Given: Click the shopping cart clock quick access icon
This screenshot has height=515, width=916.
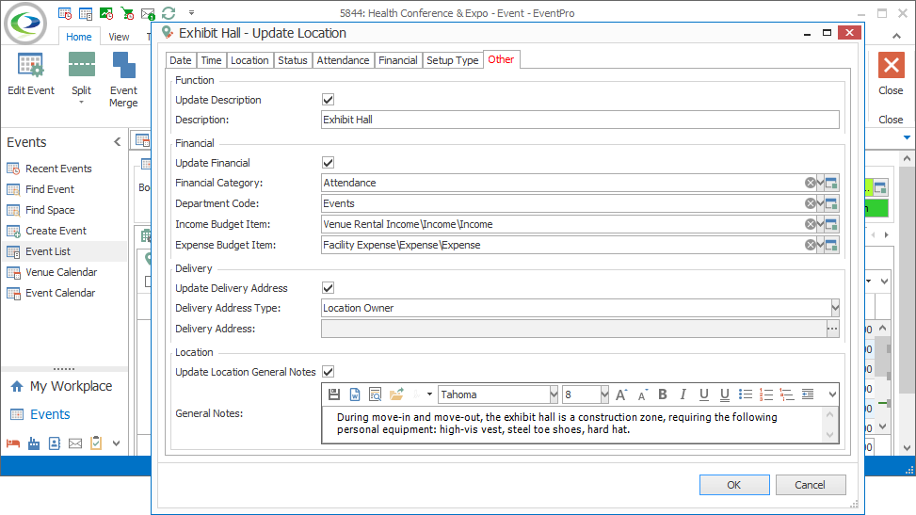Looking at the screenshot, I should 127,13.
